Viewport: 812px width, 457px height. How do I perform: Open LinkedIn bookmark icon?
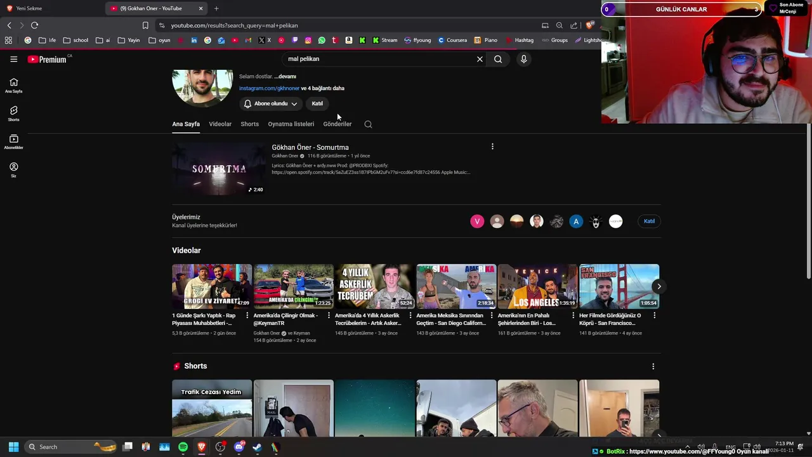[x=194, y=40]
